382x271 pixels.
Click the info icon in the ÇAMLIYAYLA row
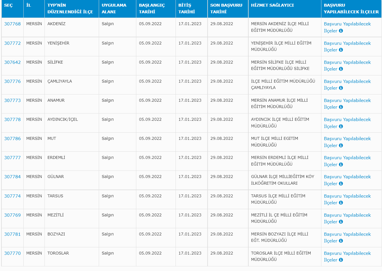(341, 88)
